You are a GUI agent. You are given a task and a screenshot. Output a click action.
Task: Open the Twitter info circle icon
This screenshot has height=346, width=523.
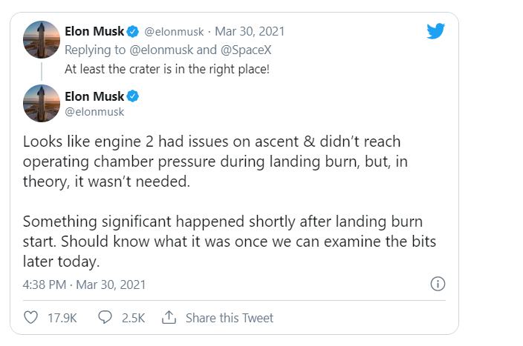point(438,285)
